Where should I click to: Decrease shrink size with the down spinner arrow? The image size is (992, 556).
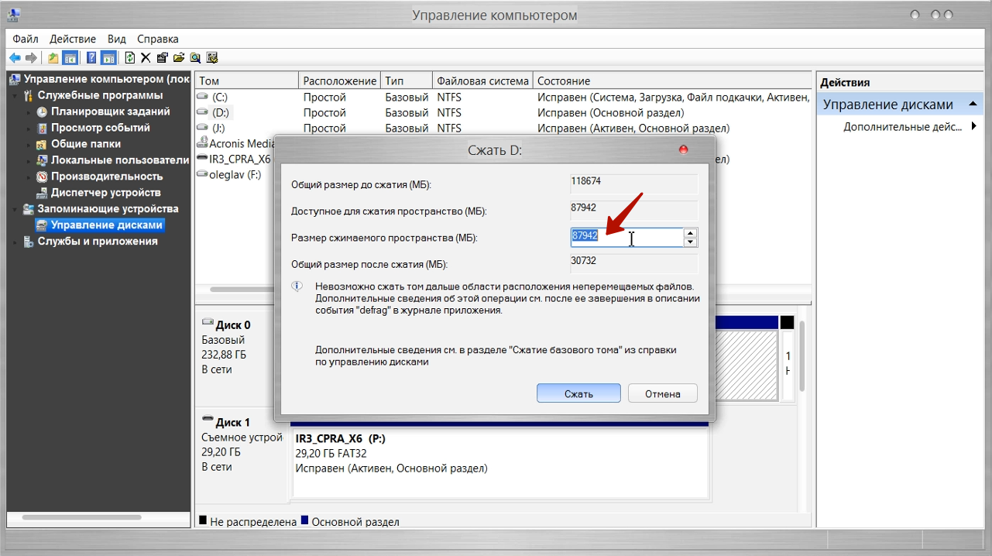(690, 242)
